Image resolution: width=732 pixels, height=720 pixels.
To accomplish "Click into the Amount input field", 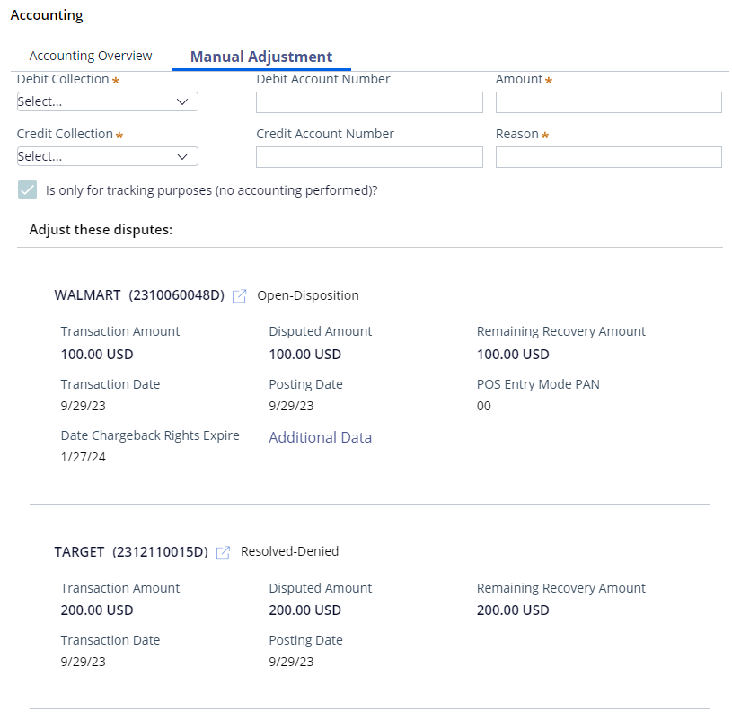I will [x=609, y=102].
